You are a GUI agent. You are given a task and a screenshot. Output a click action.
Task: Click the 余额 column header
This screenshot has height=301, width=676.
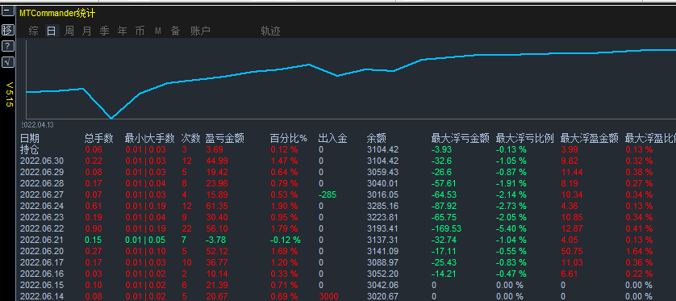tap(377, 139)
